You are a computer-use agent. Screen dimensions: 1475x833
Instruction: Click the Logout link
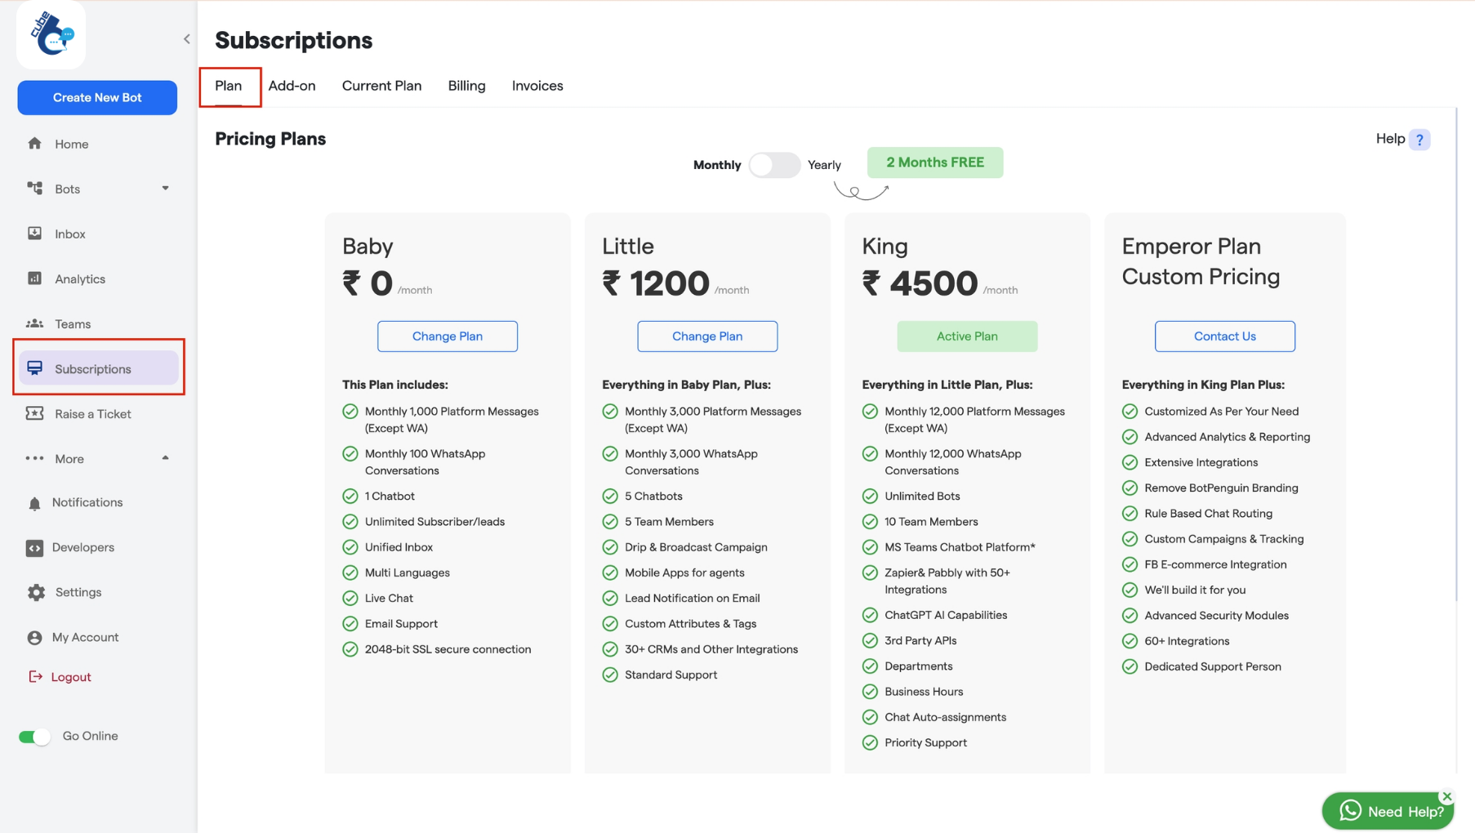click(70, 677)
